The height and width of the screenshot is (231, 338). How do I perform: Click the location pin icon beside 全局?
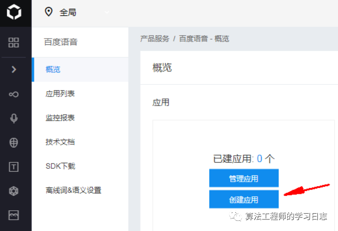point(48,12)
